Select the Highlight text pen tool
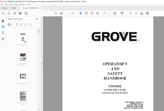The width and height of the screenshot is (164, 111). 136,13
